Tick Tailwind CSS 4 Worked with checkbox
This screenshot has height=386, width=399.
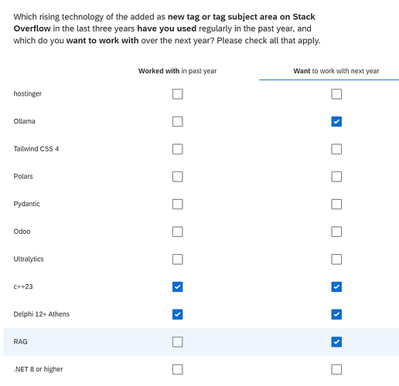(177, 149)
